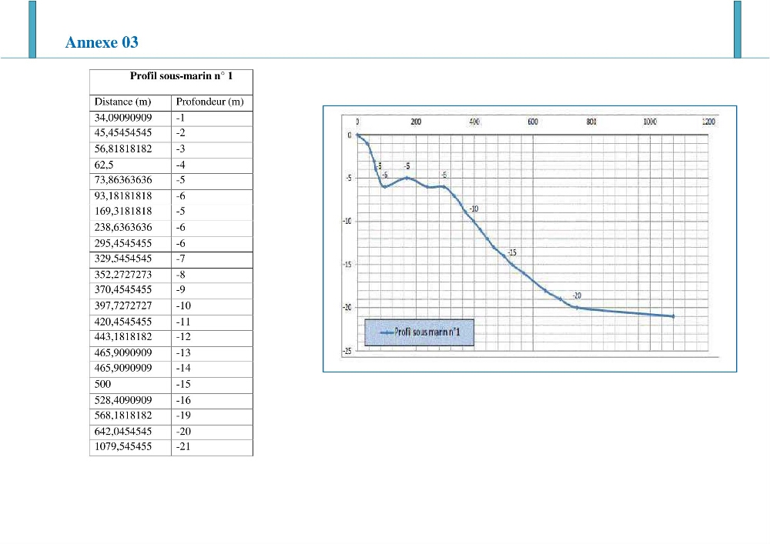The height and width of the screenshot is (544, 770).
Task: Click the depth cell showing -19
Action: tap(213, 416)
